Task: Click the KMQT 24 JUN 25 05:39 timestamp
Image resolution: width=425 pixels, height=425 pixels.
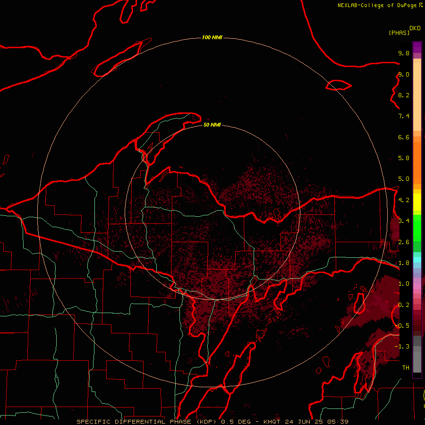Action: [x=306, y=422]
